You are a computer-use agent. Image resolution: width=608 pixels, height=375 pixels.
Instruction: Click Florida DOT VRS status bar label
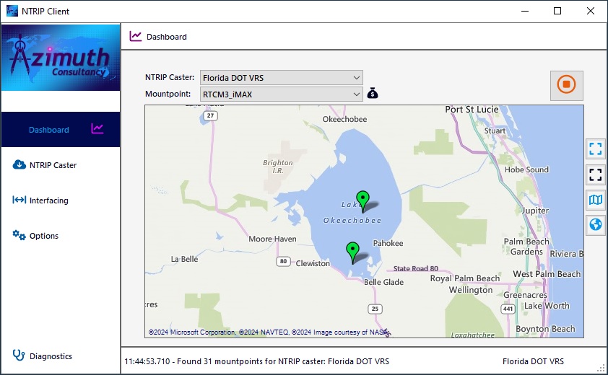click(x=533, y=361)
